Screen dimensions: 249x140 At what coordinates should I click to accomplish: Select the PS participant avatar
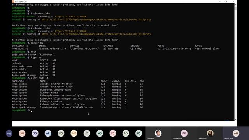[113, 133]
